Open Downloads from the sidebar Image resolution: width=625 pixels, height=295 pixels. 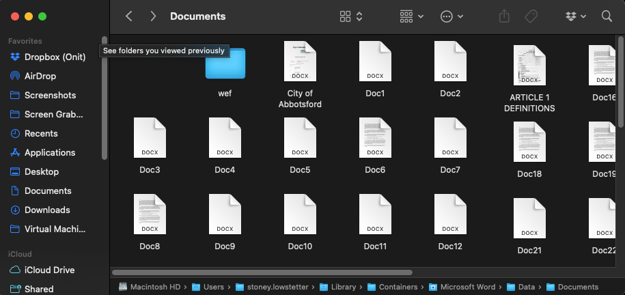40,210
